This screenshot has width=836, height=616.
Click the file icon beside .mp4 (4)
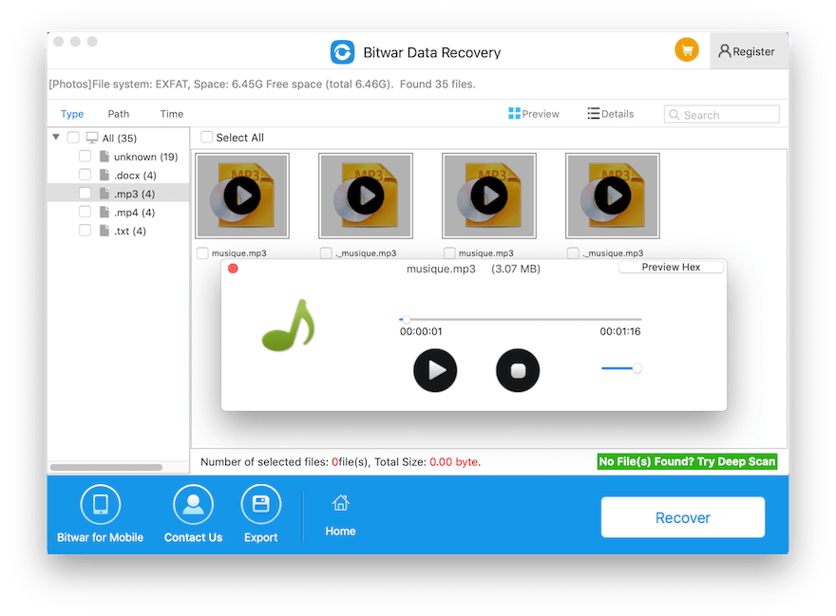[x=104, y=212]
